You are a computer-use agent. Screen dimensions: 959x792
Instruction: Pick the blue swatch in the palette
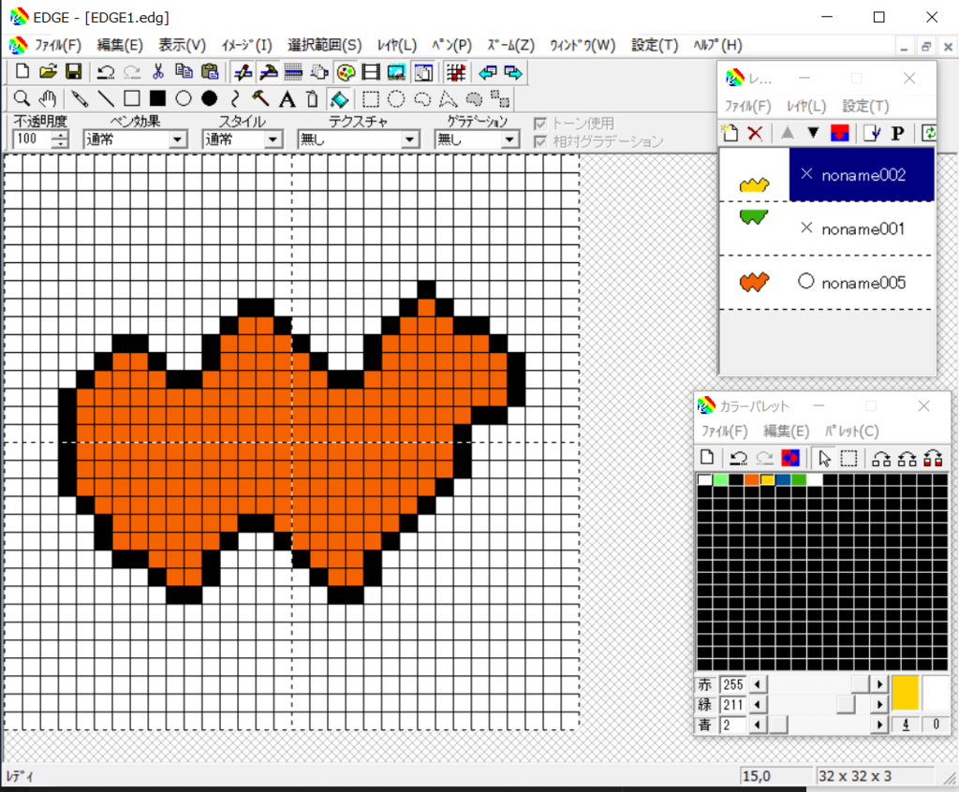click(x=782, y=479)
